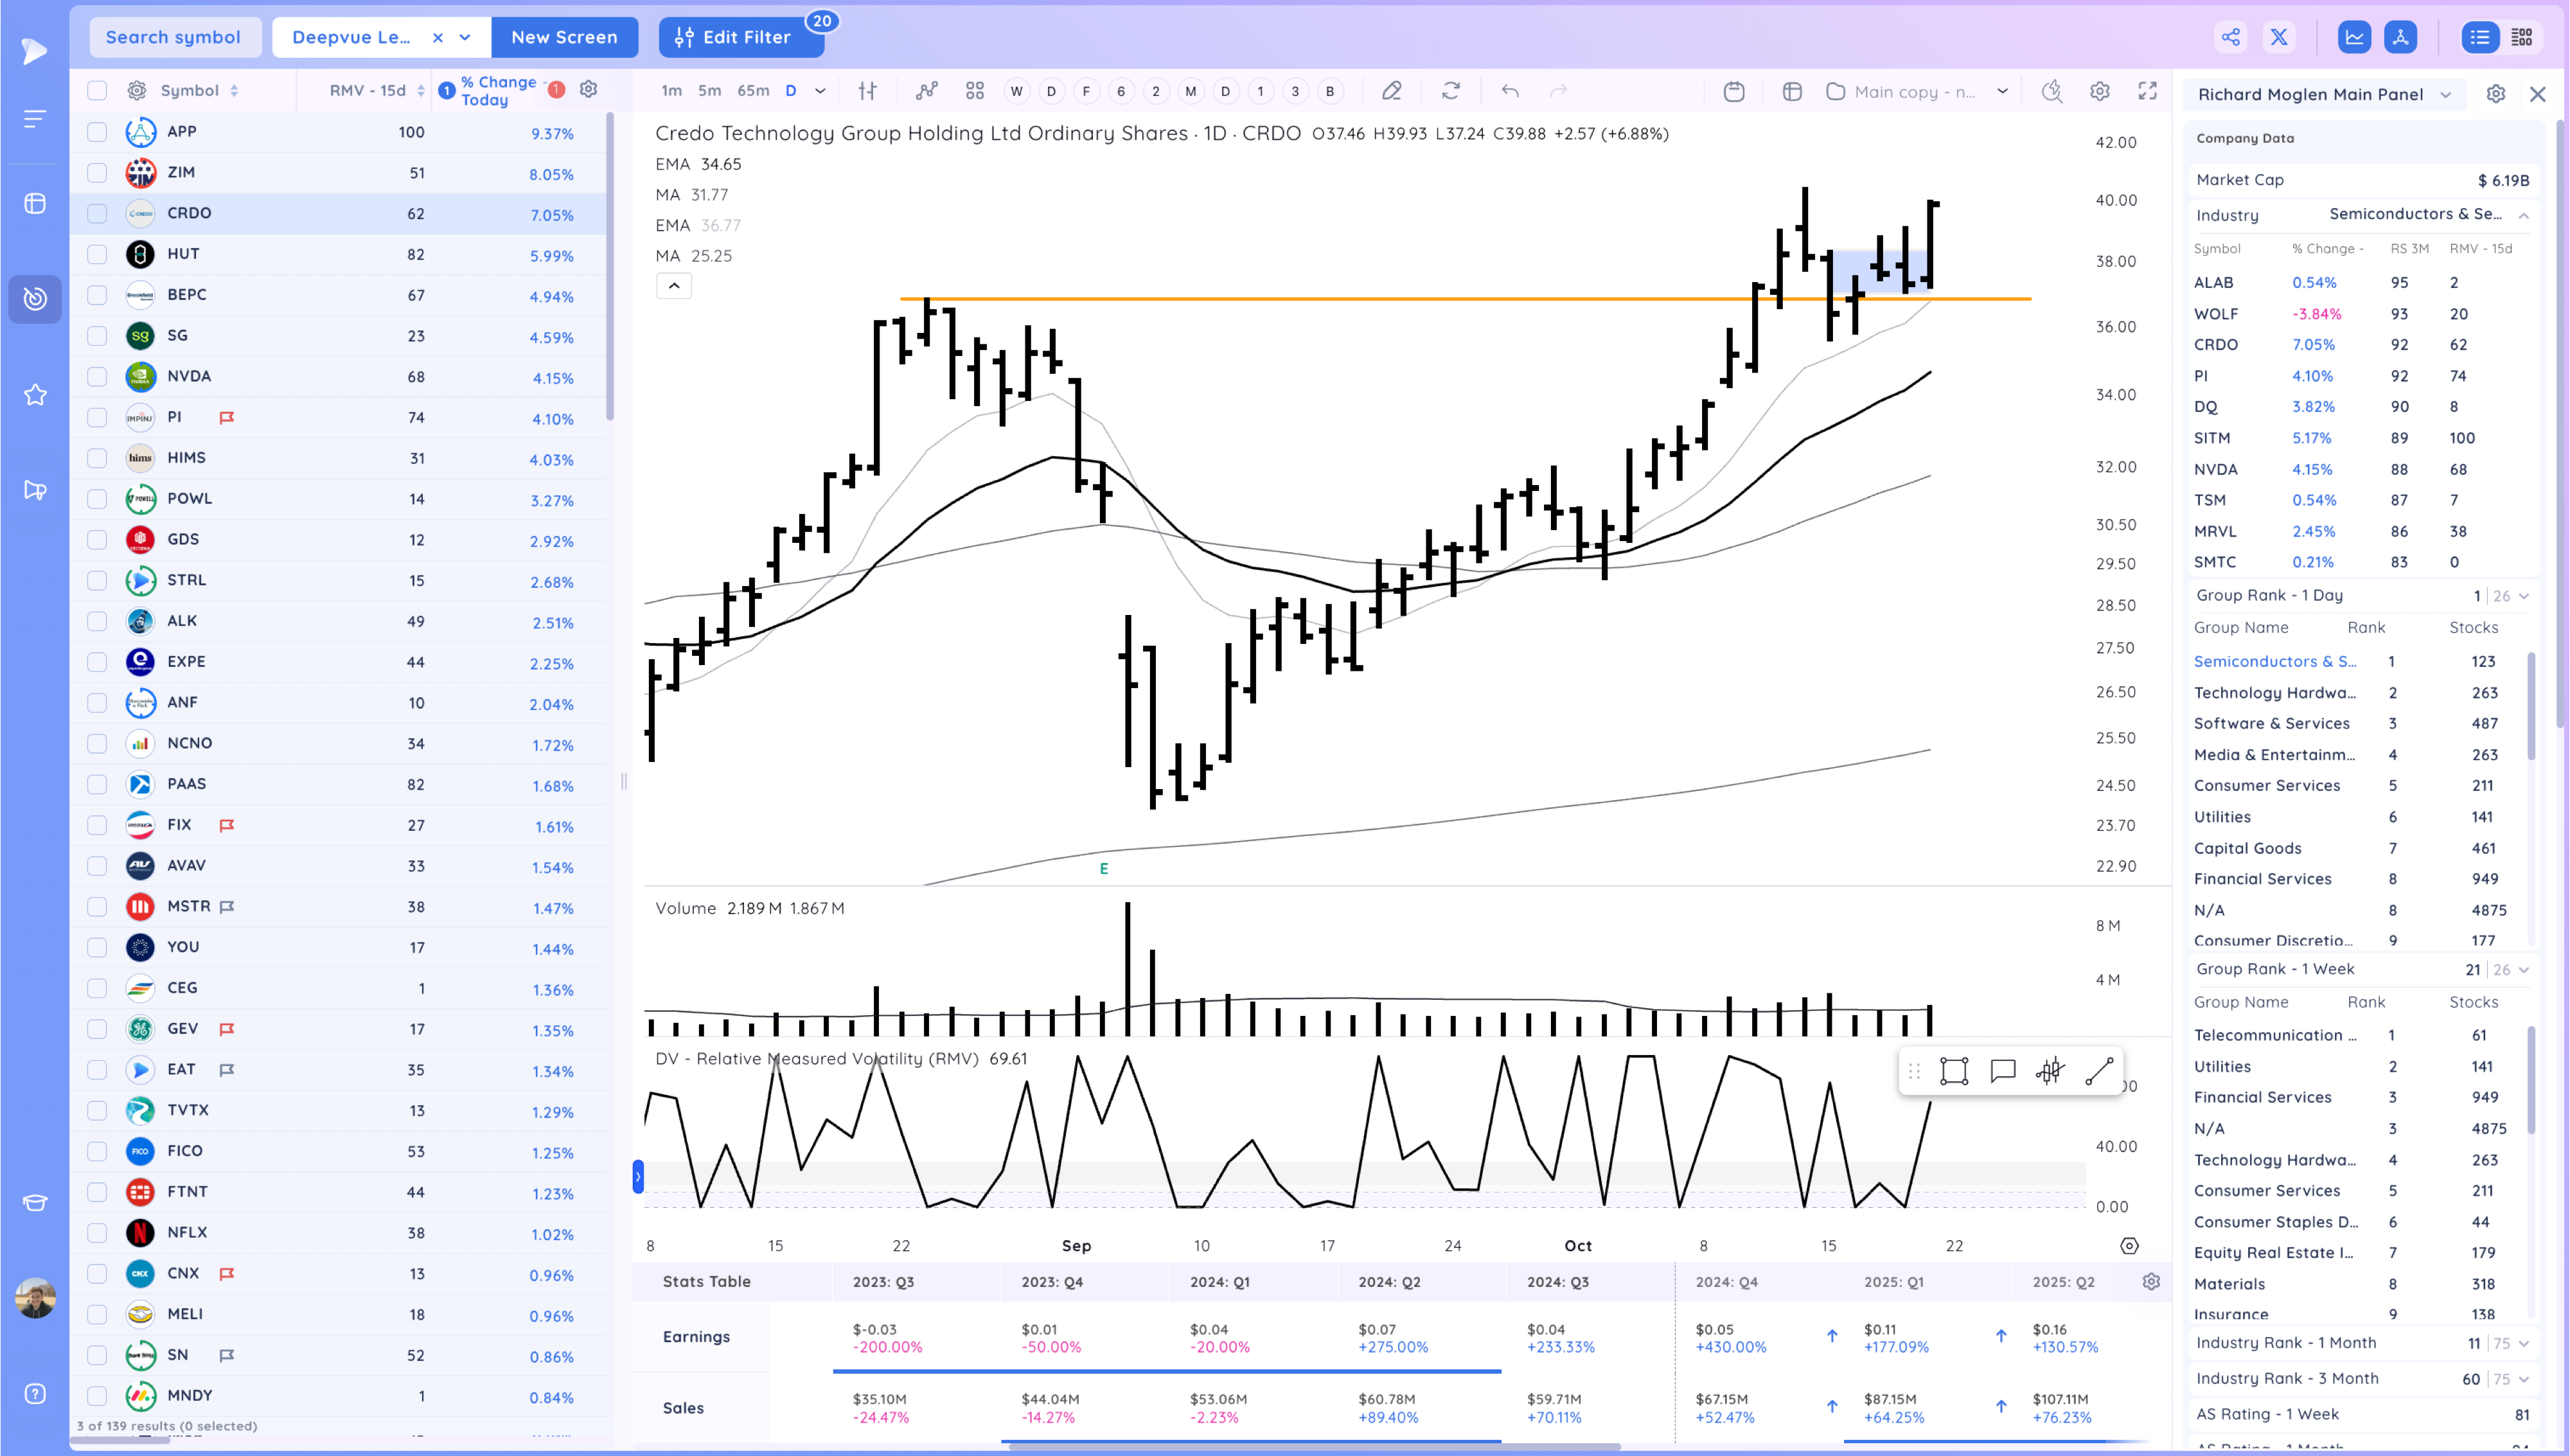Check the NVDA row checkbox

(97, 377)
